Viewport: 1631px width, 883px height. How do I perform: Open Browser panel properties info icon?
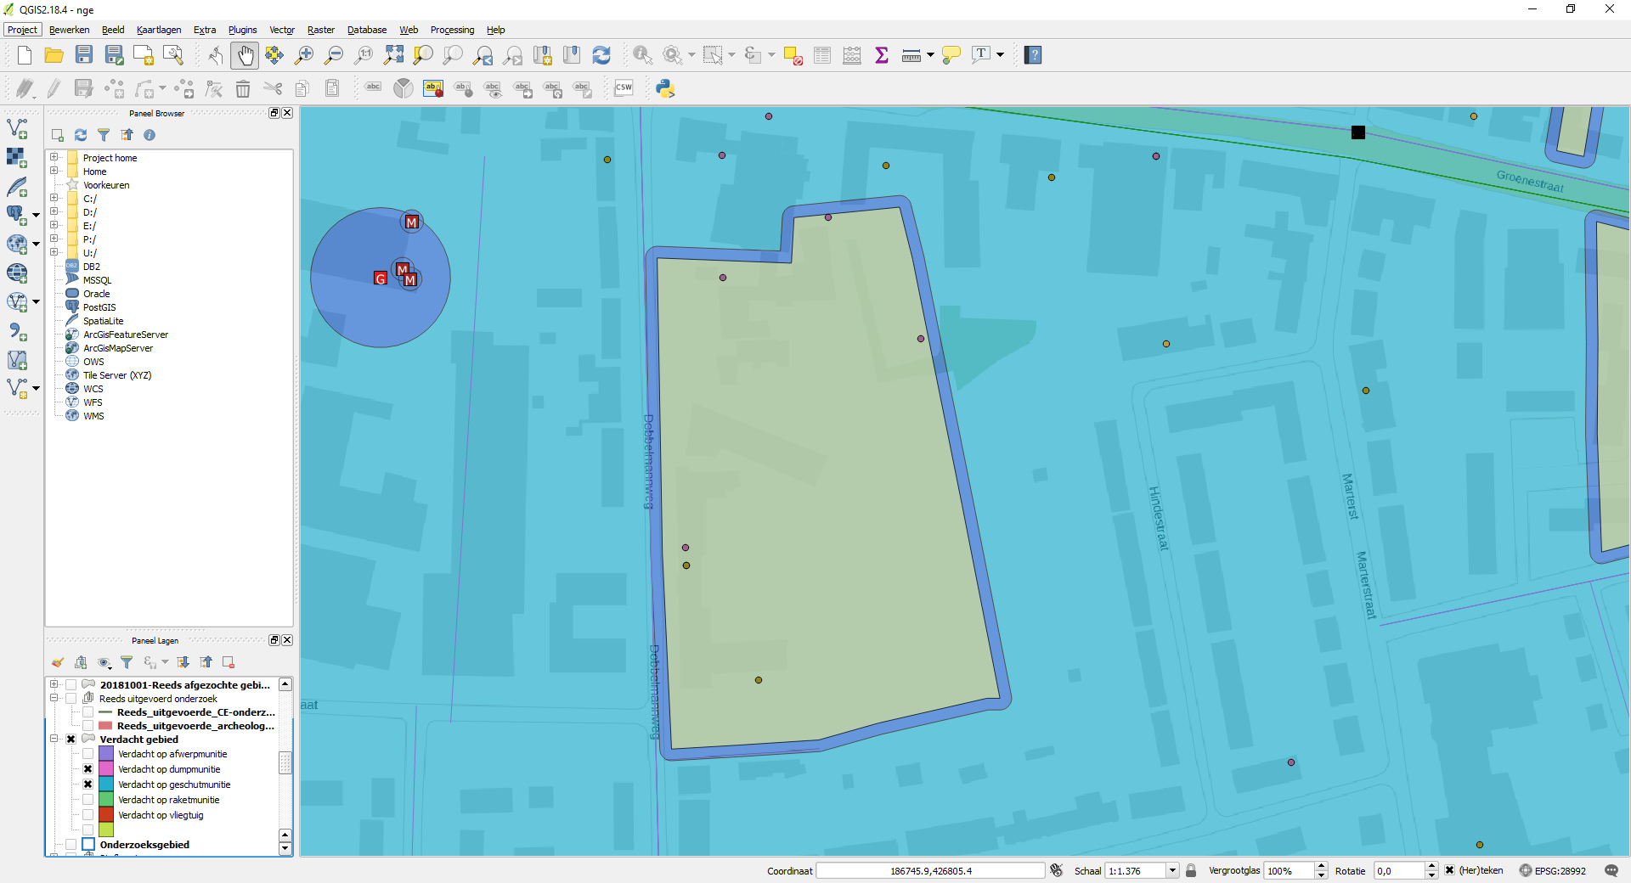(150, 135)
